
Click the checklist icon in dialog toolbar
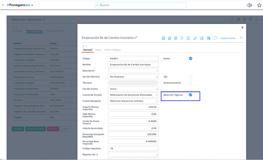coord(202,38)
